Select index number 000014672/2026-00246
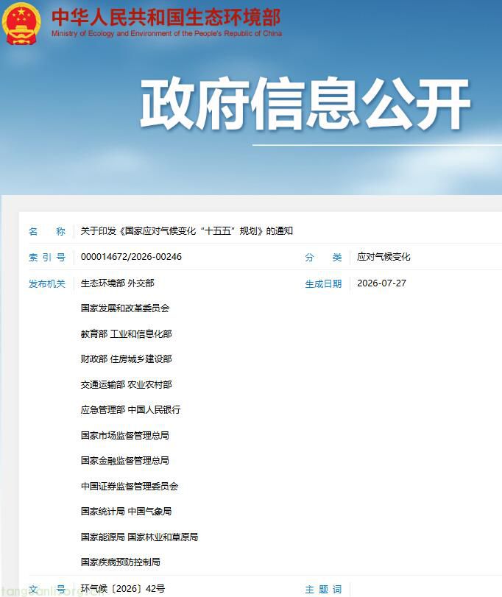The height and width of the screenshot is (597, 502). tap(131, 257)
